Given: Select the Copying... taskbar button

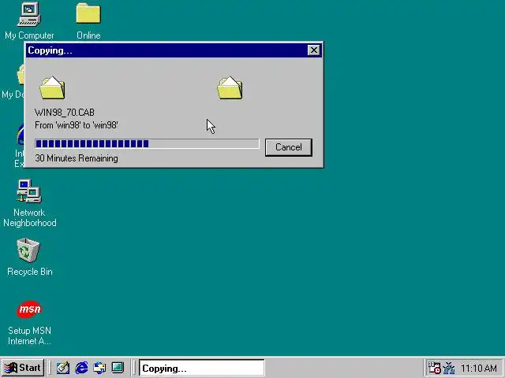Looking at the screenshot, I should (x=202, y=368).
